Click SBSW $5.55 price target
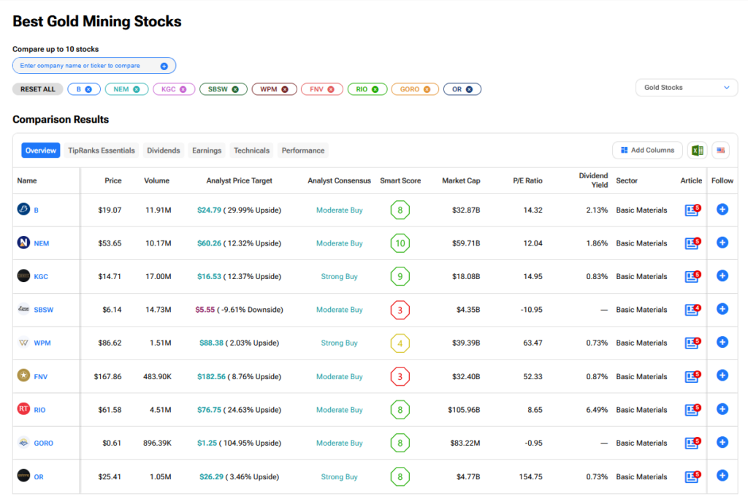The width and height of the screenshot is (748, 499). pos(205,310)
